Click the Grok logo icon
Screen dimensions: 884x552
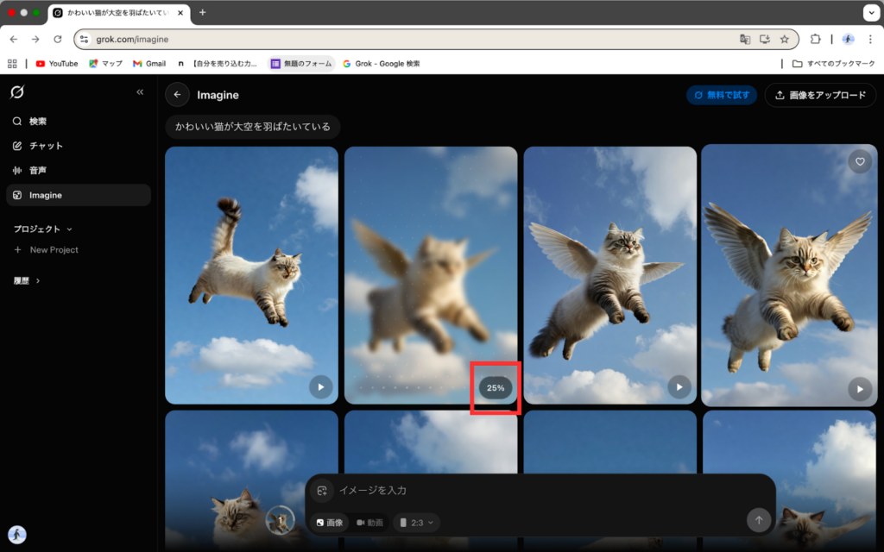(x=17, y=92)
